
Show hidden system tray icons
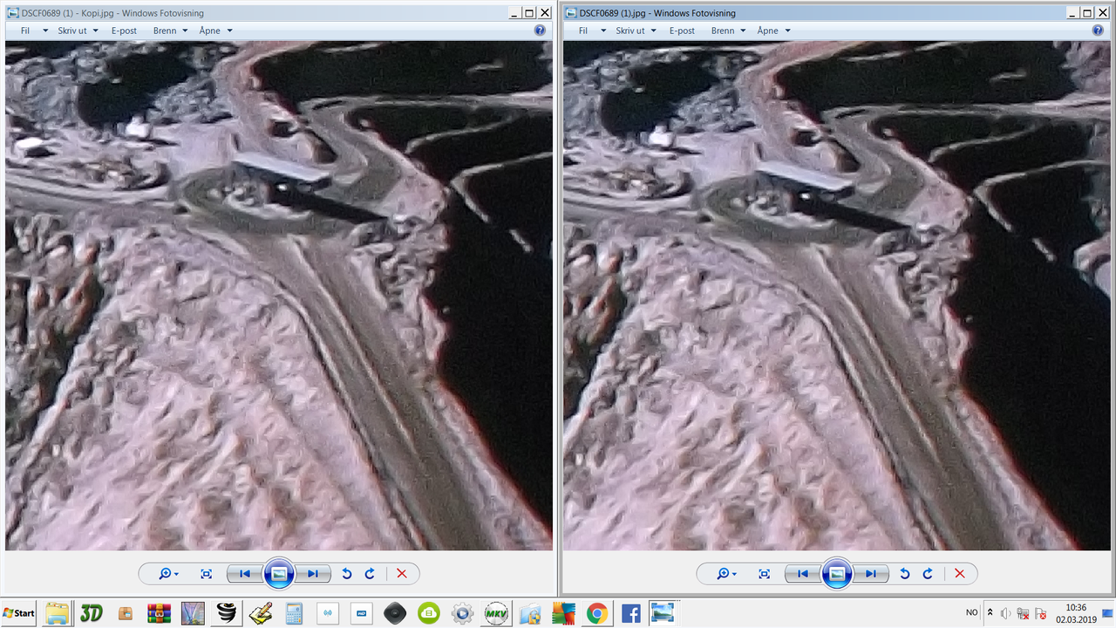[990, 613]
